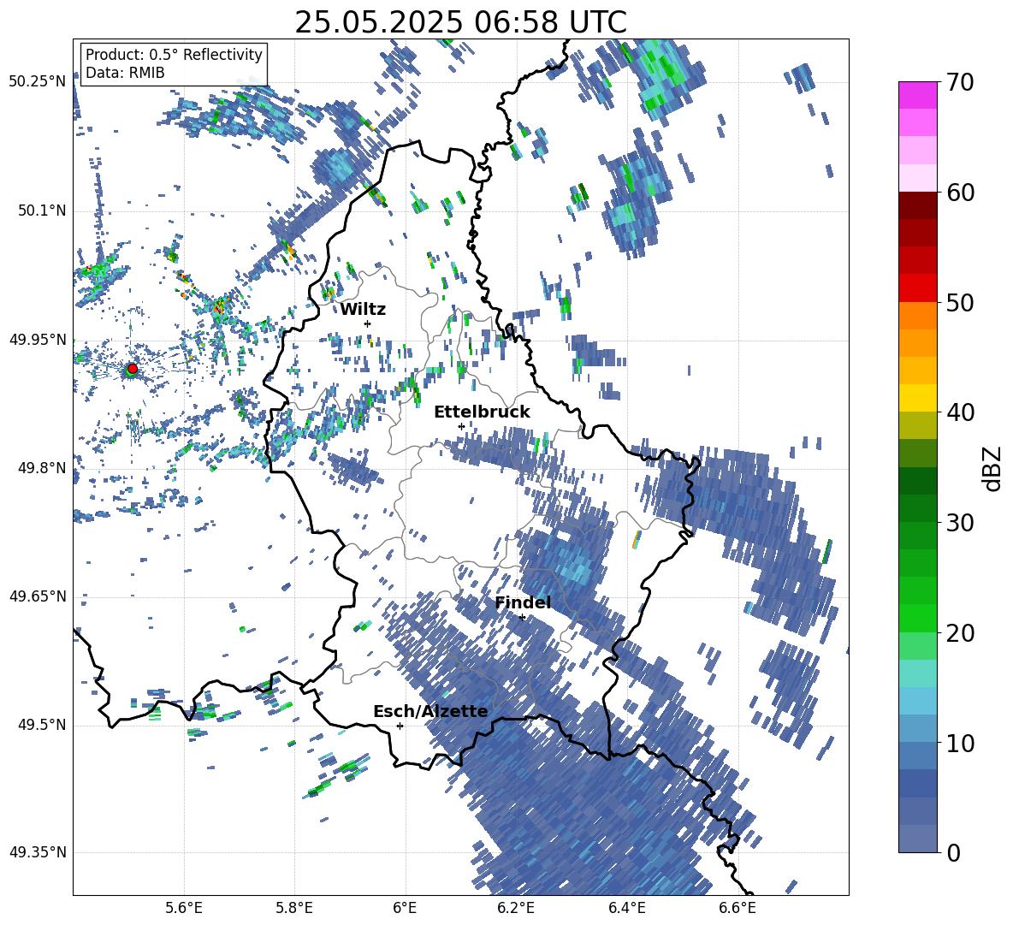Click the dark green colorbar swatch near 33
The image size is (1013, 925).
click(x=917, y=481)
